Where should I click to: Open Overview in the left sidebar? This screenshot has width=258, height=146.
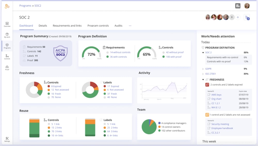[x=7, y=24]
